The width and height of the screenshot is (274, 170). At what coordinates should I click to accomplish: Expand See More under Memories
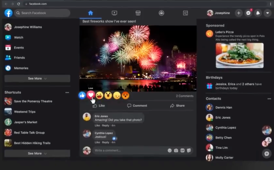[37, 78]
